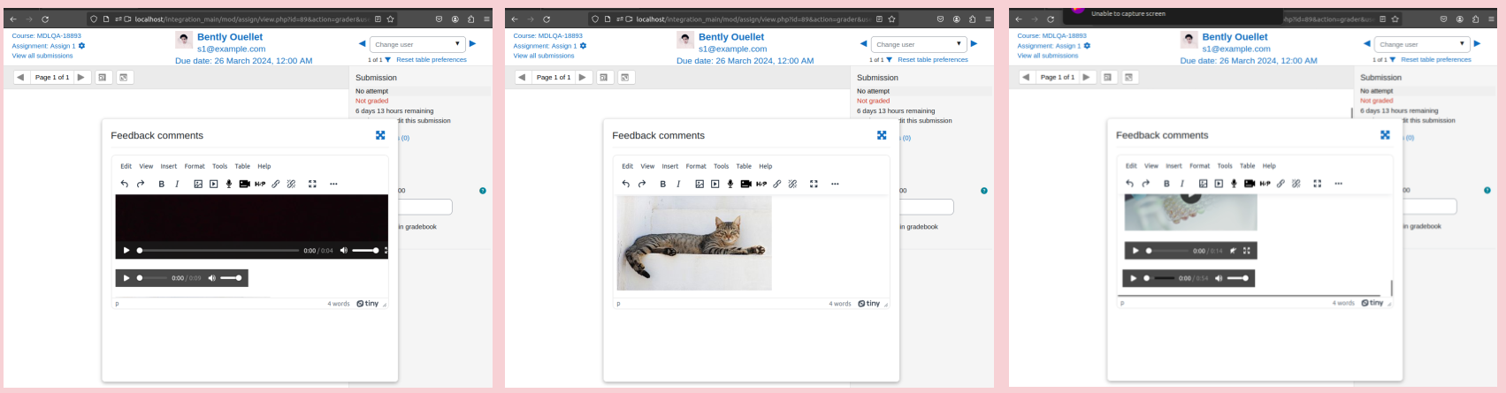Mute the 0:09 audio clip in left window
The image size is (1506, 393).
212,278
